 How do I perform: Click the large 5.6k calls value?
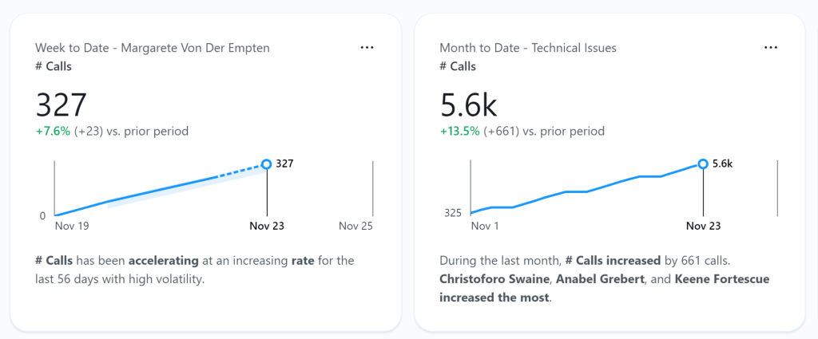(x=468, y=104)
